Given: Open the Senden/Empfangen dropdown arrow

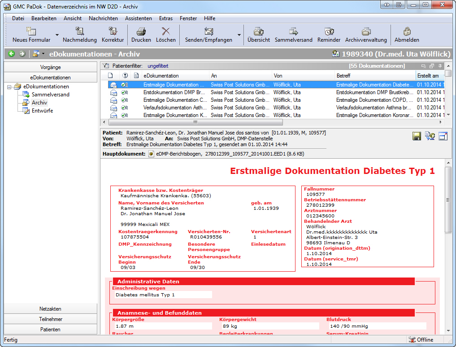Looking at the screenshot, I should [x=239, y=35].
